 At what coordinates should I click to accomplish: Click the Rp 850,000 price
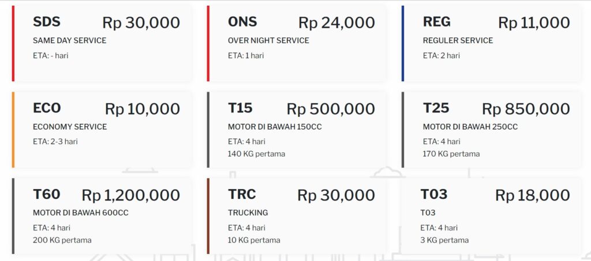[x=526, y=109]
